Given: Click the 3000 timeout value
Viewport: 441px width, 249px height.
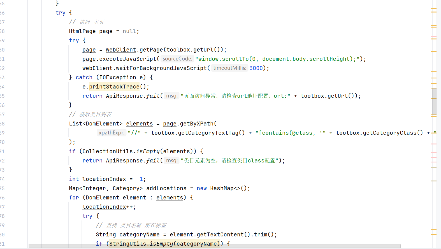Looking at the screenshot, I should pos(256,68).
